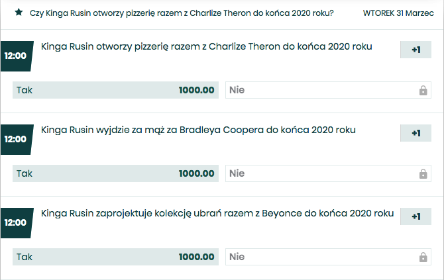Select Tak 1000.00 for the Bradley Cooper marriage

[115, 173]
